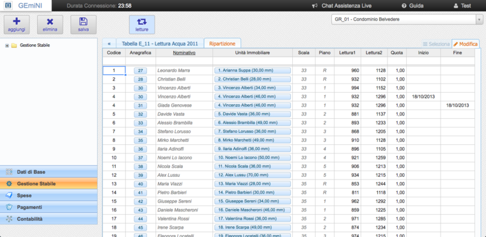Click the Modifica mode button

(x=466, y=44)
